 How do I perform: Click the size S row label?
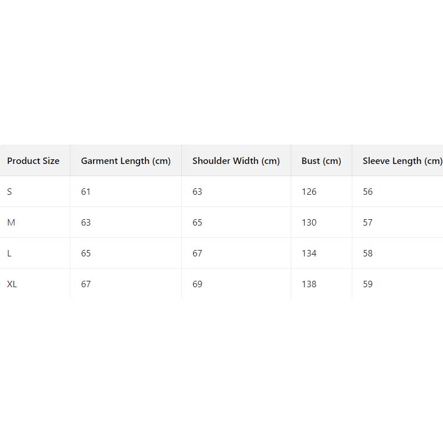click(x=9, y=192)
